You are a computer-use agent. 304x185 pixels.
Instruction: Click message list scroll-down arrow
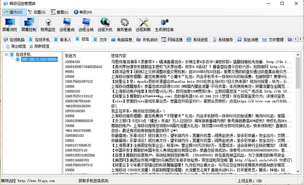pos(298,171)
